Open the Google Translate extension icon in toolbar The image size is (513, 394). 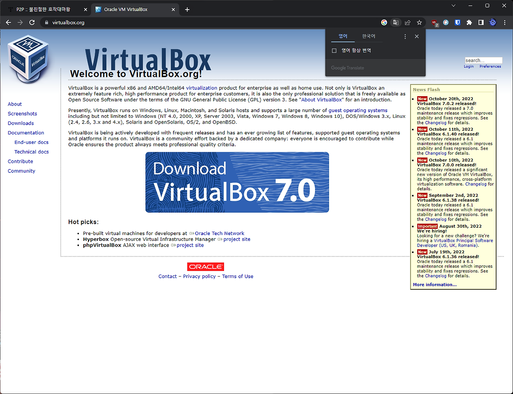[396, 22]
